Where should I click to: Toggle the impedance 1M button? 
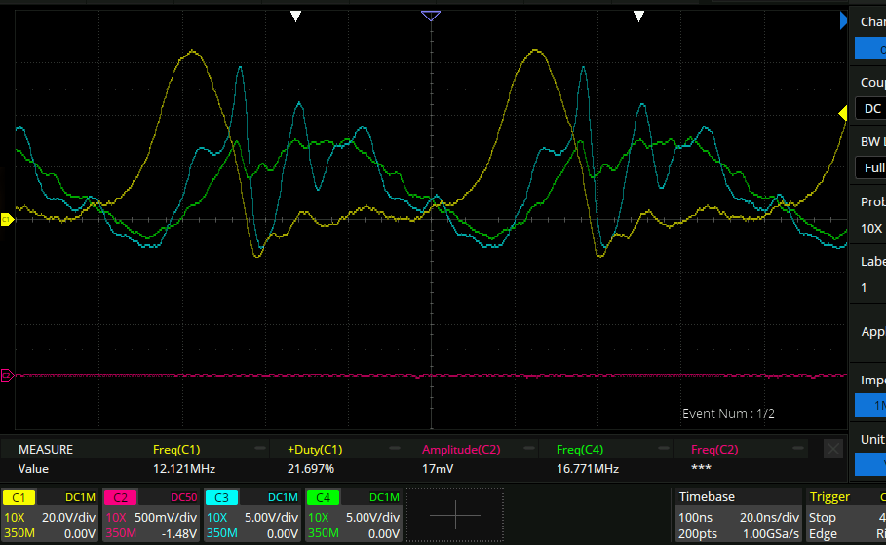869,405
